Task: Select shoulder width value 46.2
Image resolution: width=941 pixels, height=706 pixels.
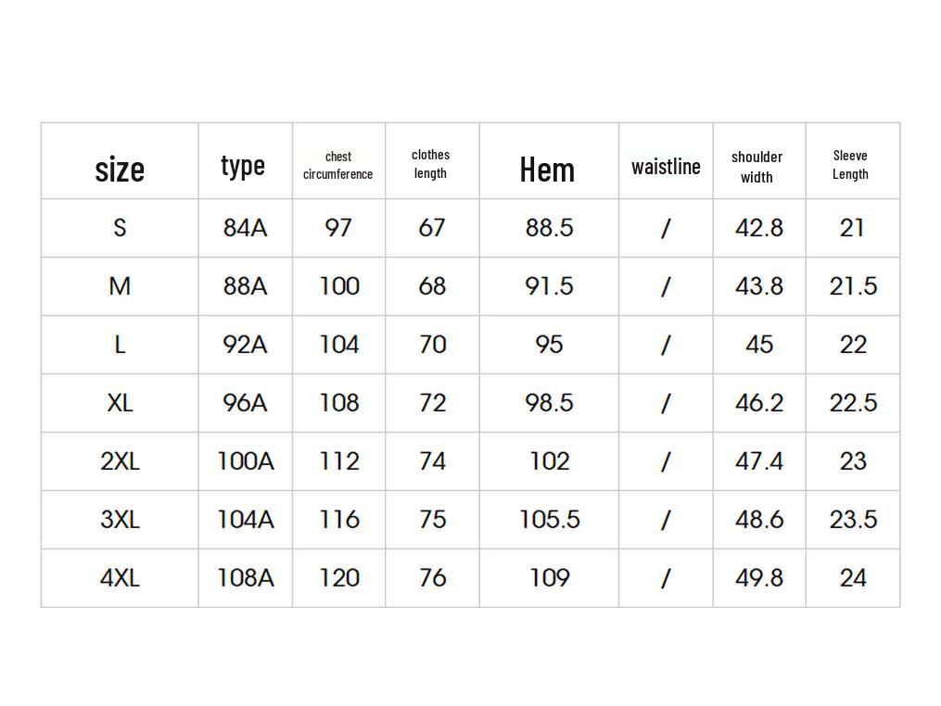Action: (x=759, y=403)
